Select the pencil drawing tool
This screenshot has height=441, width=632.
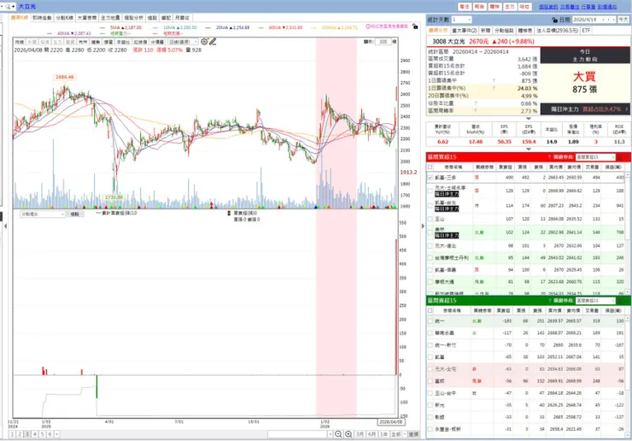tap(213, 42)
